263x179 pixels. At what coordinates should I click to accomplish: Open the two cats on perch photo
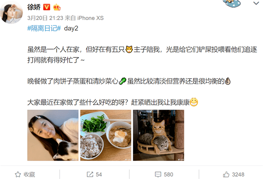(159, 135)
